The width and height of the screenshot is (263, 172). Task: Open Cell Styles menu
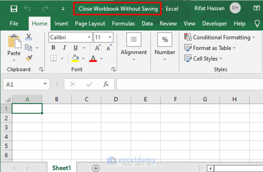[x=203, y=59]
